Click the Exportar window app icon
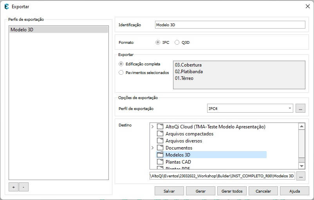This screenshot has height=200, width=314. click(x=7, y=6)
